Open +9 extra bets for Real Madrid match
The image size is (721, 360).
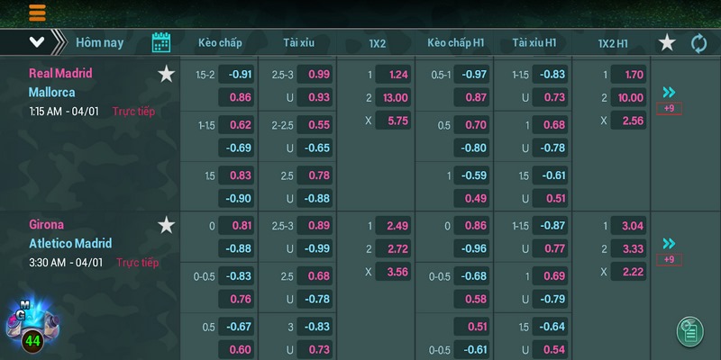[669, 109]
